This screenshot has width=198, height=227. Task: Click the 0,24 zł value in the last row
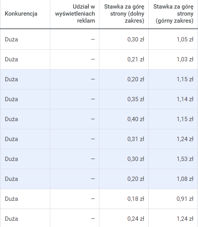tap(136, 219)
